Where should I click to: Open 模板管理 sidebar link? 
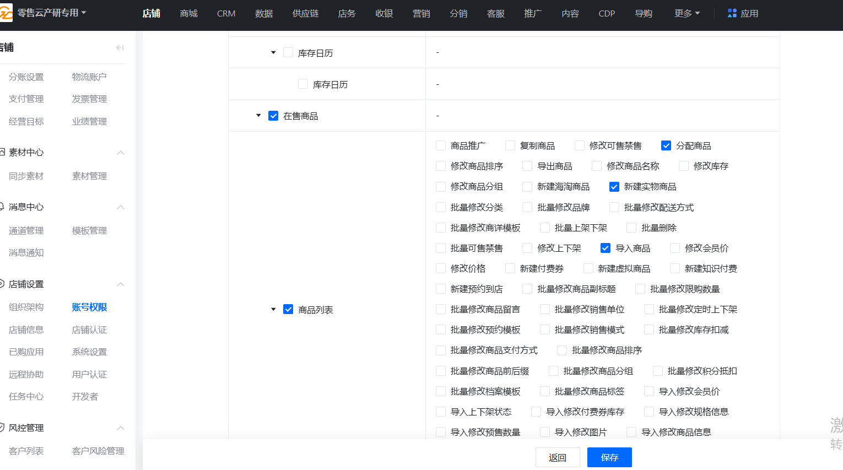click(89, 230)
